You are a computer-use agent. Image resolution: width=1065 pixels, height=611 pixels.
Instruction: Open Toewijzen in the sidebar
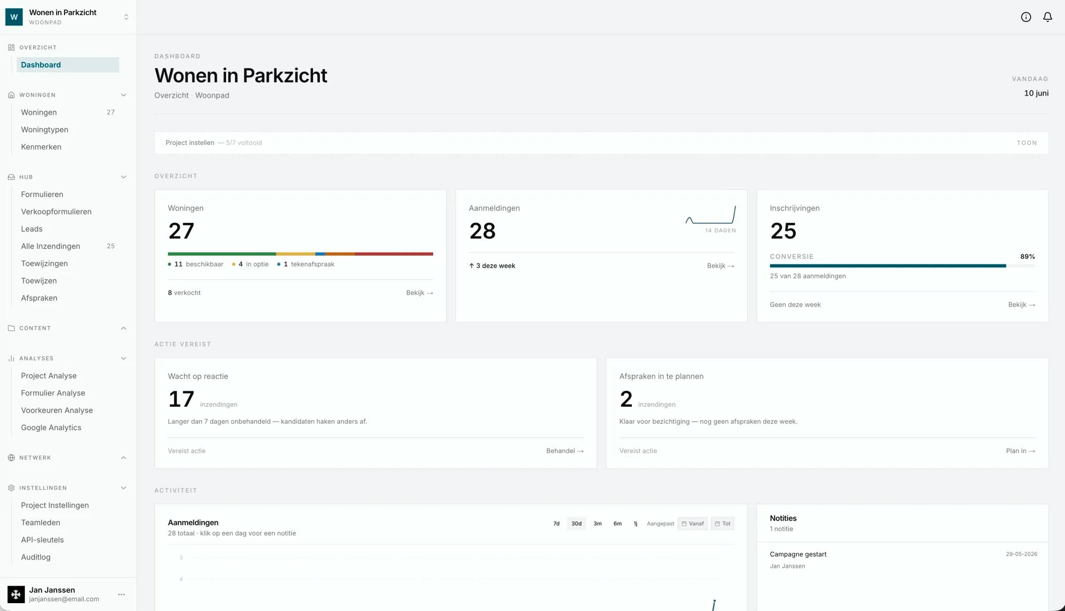pyautogui.click(x=68, y=281)
